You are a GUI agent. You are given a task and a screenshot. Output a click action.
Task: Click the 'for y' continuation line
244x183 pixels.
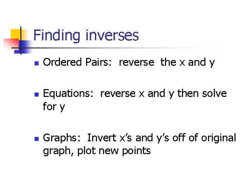point(54,107)
